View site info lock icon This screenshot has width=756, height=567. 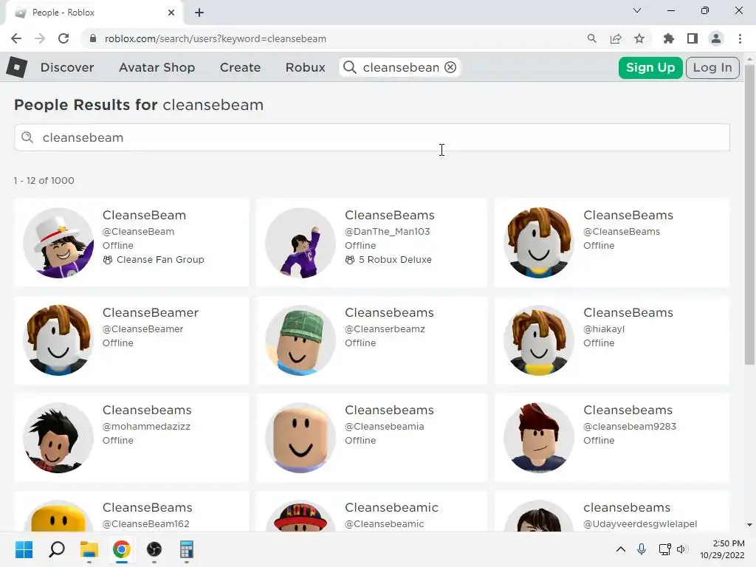point(93,38)
